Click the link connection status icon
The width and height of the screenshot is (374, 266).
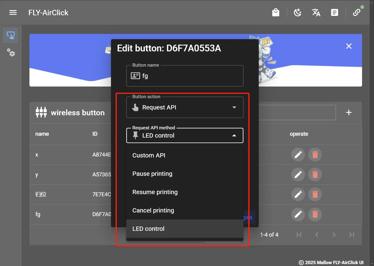(356, 13)
